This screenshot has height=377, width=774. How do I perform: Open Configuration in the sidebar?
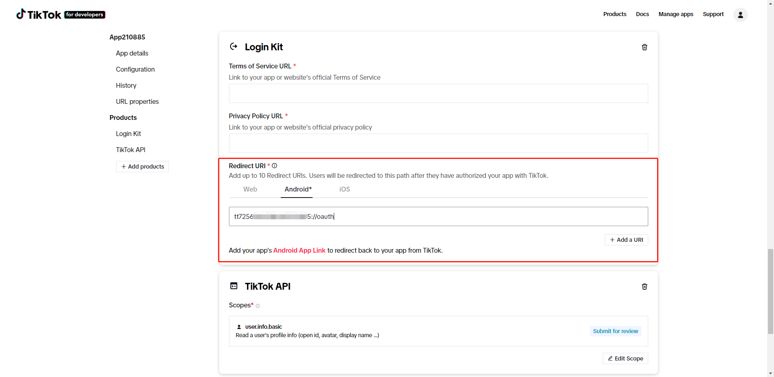tap(135, 69)
